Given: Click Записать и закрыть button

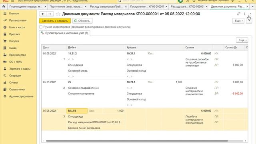Looking at the screenshot, I should pyautogui.click(x=55, y=21).
